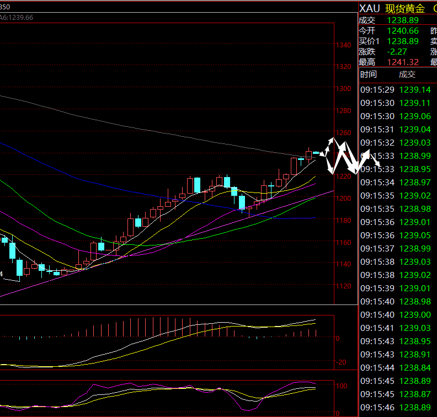
Task: Select the 现货黄金 instrument name
Action: pyautogui.click(x=405, y=8)
